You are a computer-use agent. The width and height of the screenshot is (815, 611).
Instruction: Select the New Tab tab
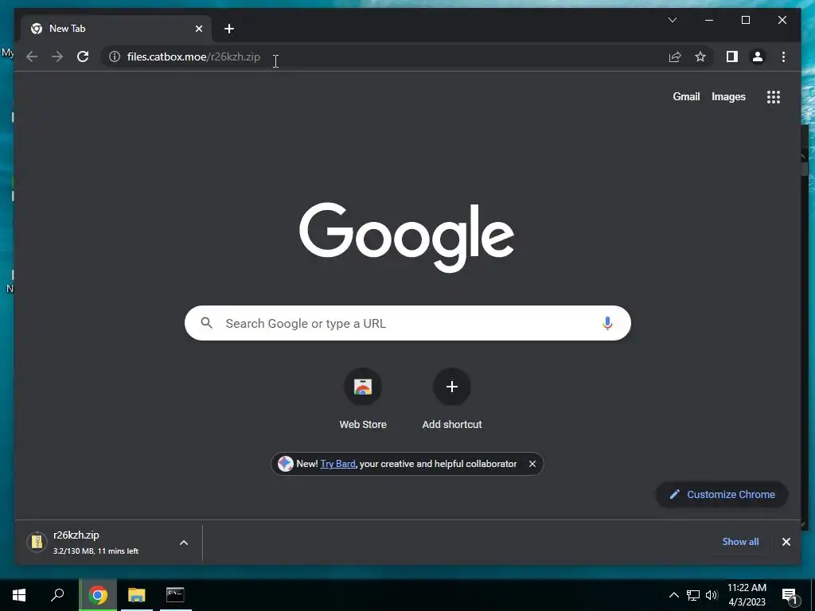coord(116,29)
